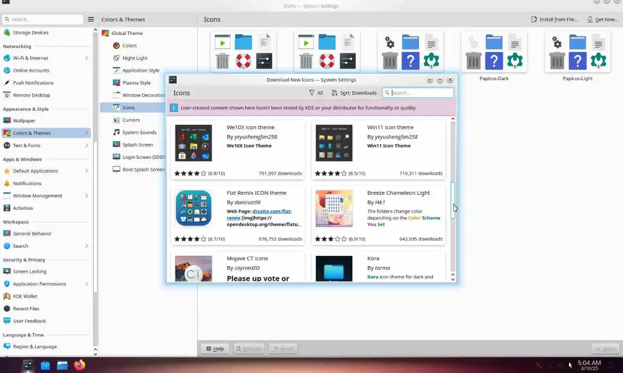This screenshot has height=373, width=623.
Task: Click the dialog Search field
Action: tap(418, 93)
